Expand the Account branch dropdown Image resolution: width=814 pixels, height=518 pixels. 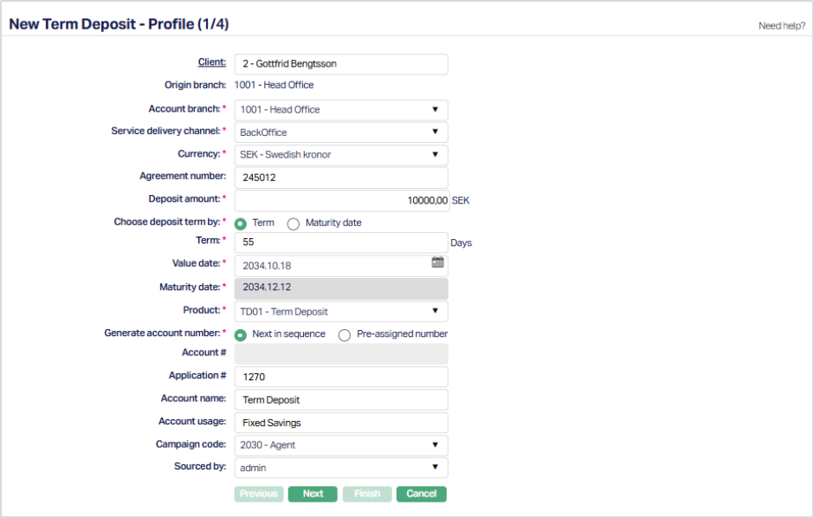[340, 110]
